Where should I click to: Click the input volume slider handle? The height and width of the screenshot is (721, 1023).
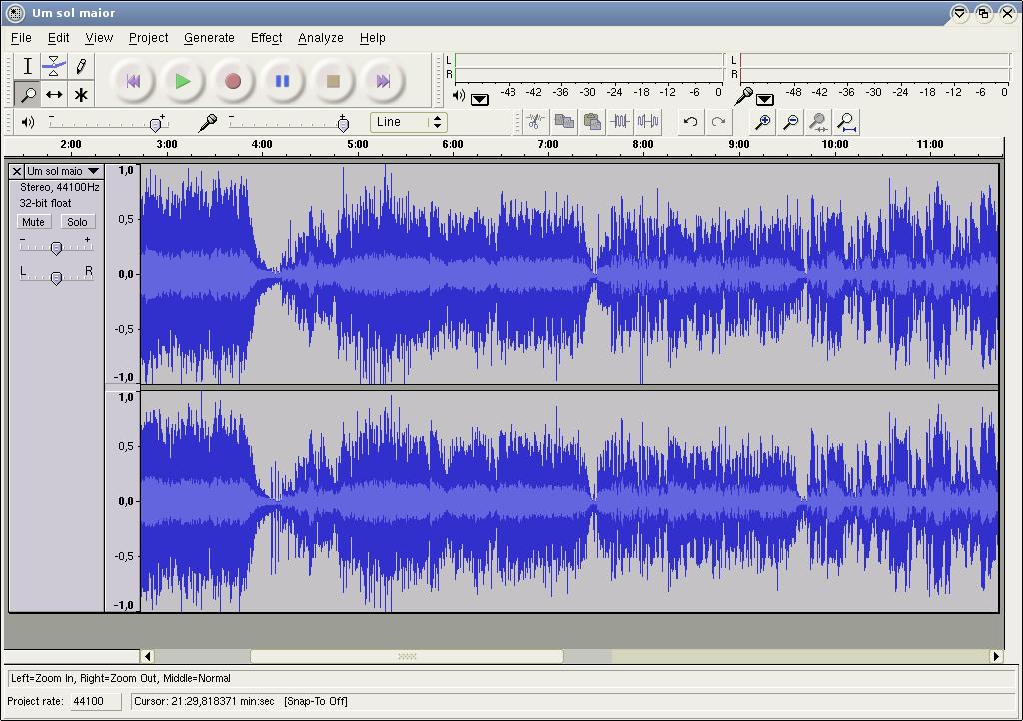pyautogui.click(x=343, y=124)
